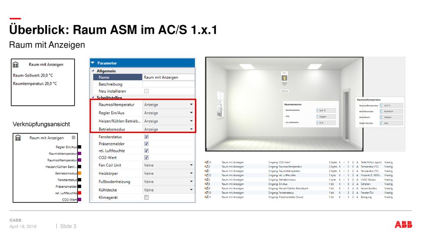Uncheck the Fensterstatus checkbox
Viewport: 422px width, 237px height.
tap(146, 137)
